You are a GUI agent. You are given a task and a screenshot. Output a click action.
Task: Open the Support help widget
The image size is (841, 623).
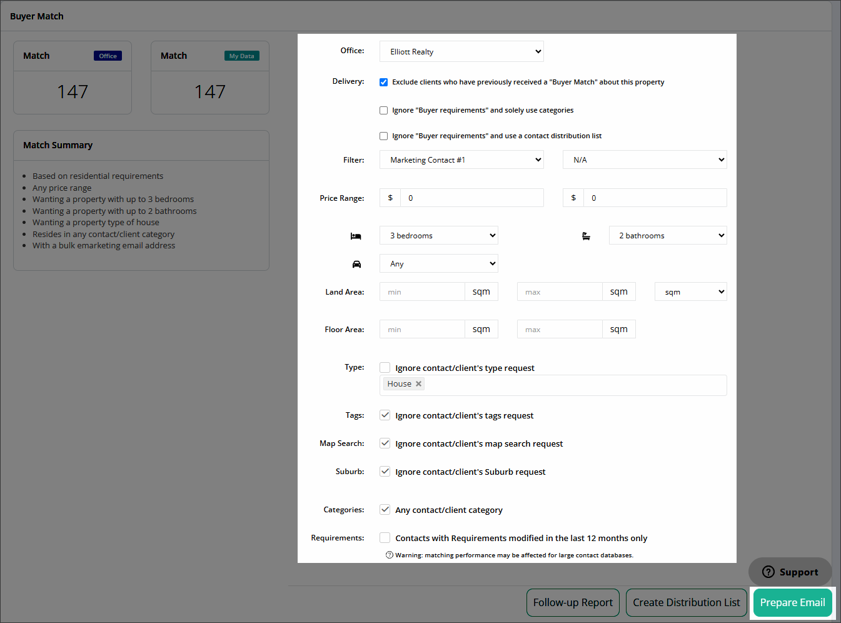click(x=790, y=572)
